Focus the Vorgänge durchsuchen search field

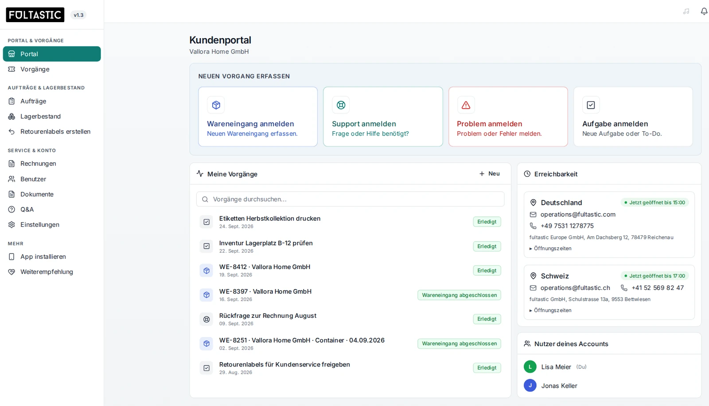pyautogui.click(x=350, y=199)
